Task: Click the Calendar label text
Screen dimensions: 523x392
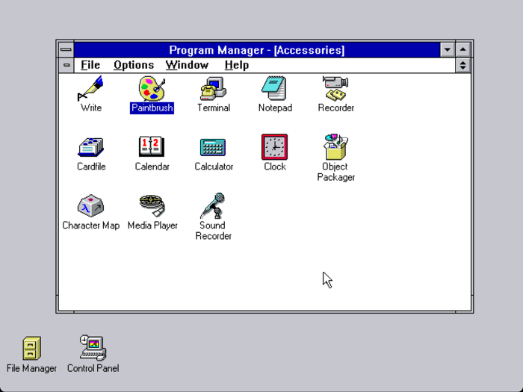Action: (152, 167)
